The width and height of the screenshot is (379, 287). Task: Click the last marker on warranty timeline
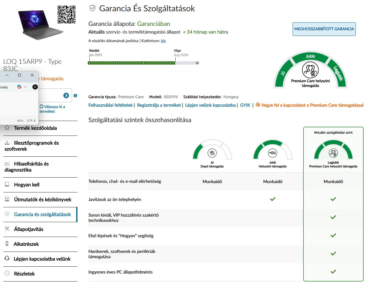click(x=197, y=63)
